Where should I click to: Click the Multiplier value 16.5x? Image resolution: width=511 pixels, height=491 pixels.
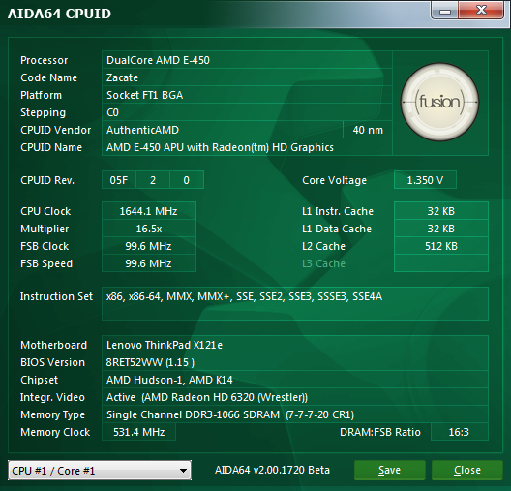(x=149, y=229)
